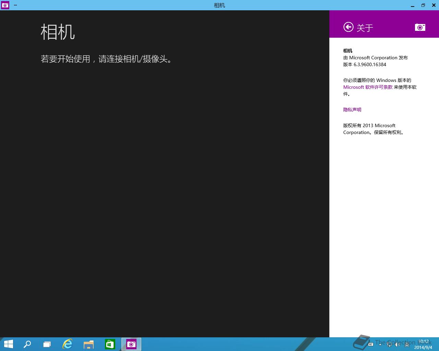Open the volume tray icon
Viewport: 439px width, 351px height.
398,344
